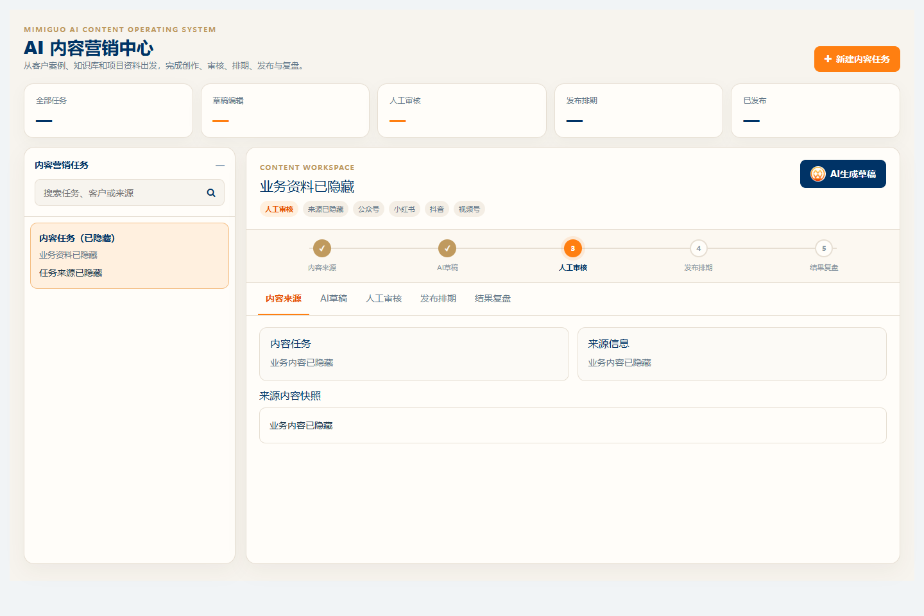This screenshot has height=616, width=924.
Task: Click the search magnifier icon
Action: coord(211,193)
